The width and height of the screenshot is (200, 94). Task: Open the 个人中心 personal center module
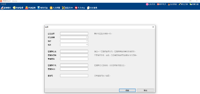point(80,8)
